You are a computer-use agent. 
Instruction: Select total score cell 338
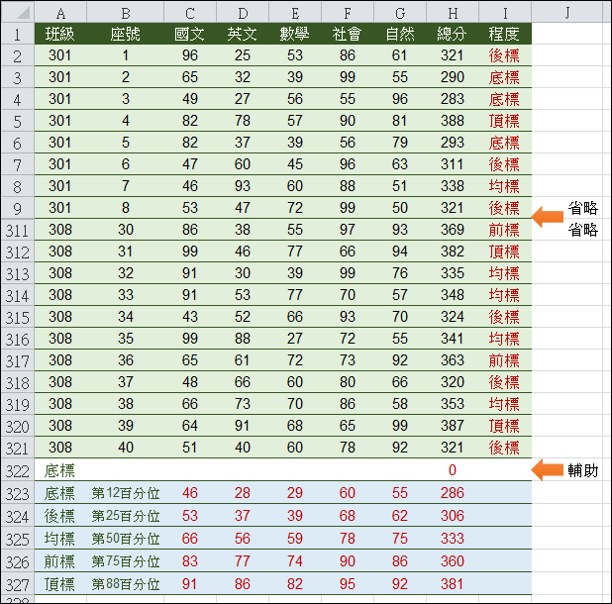pos(453,186)
